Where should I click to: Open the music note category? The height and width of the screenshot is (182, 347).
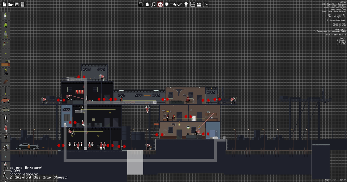point(153,4)
